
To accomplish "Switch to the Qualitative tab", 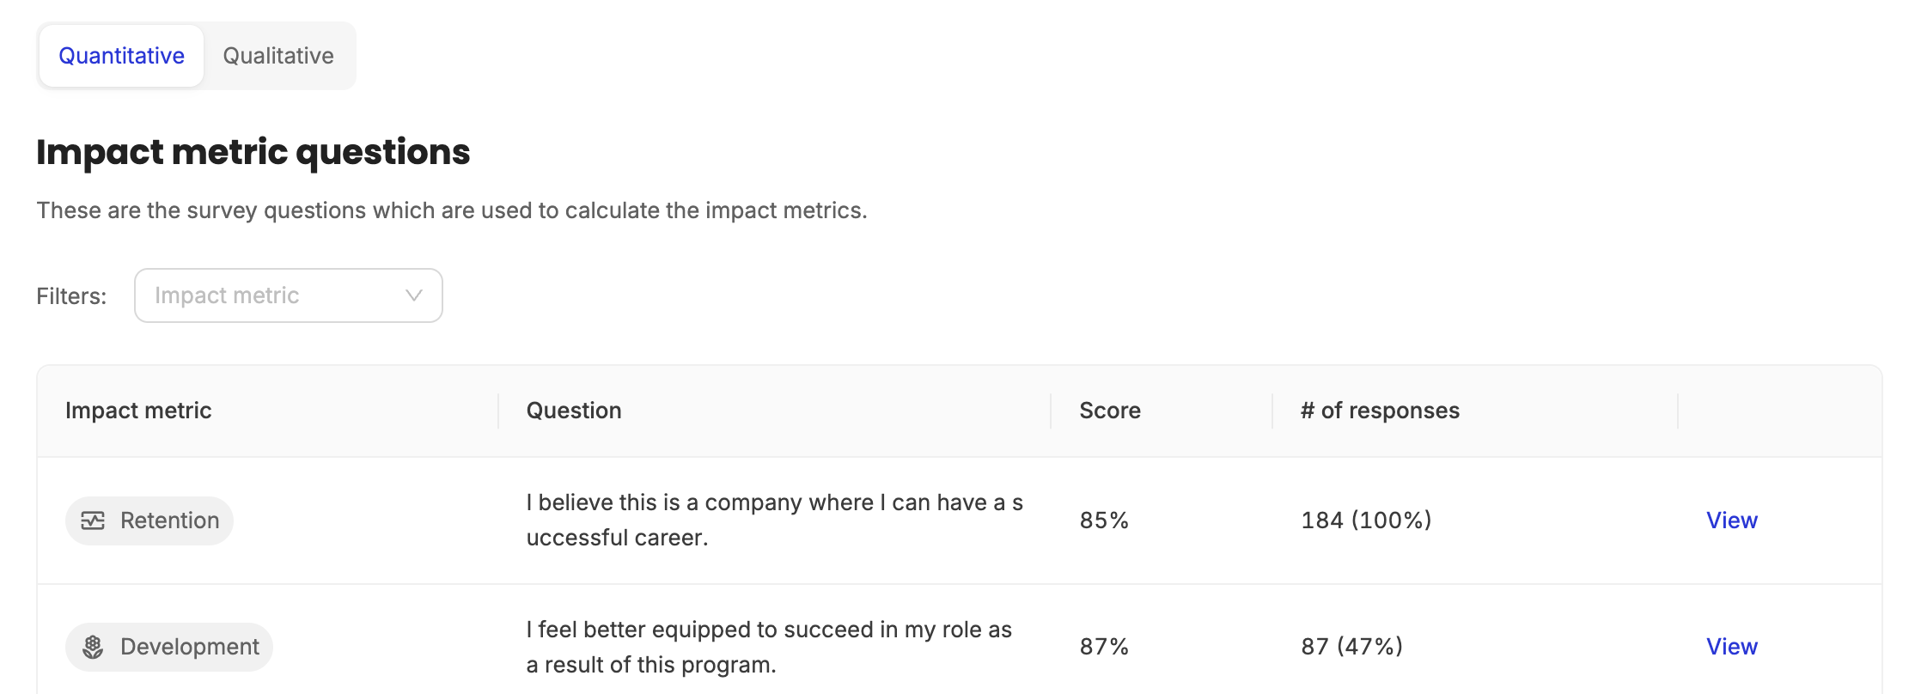I will [278, 56].
